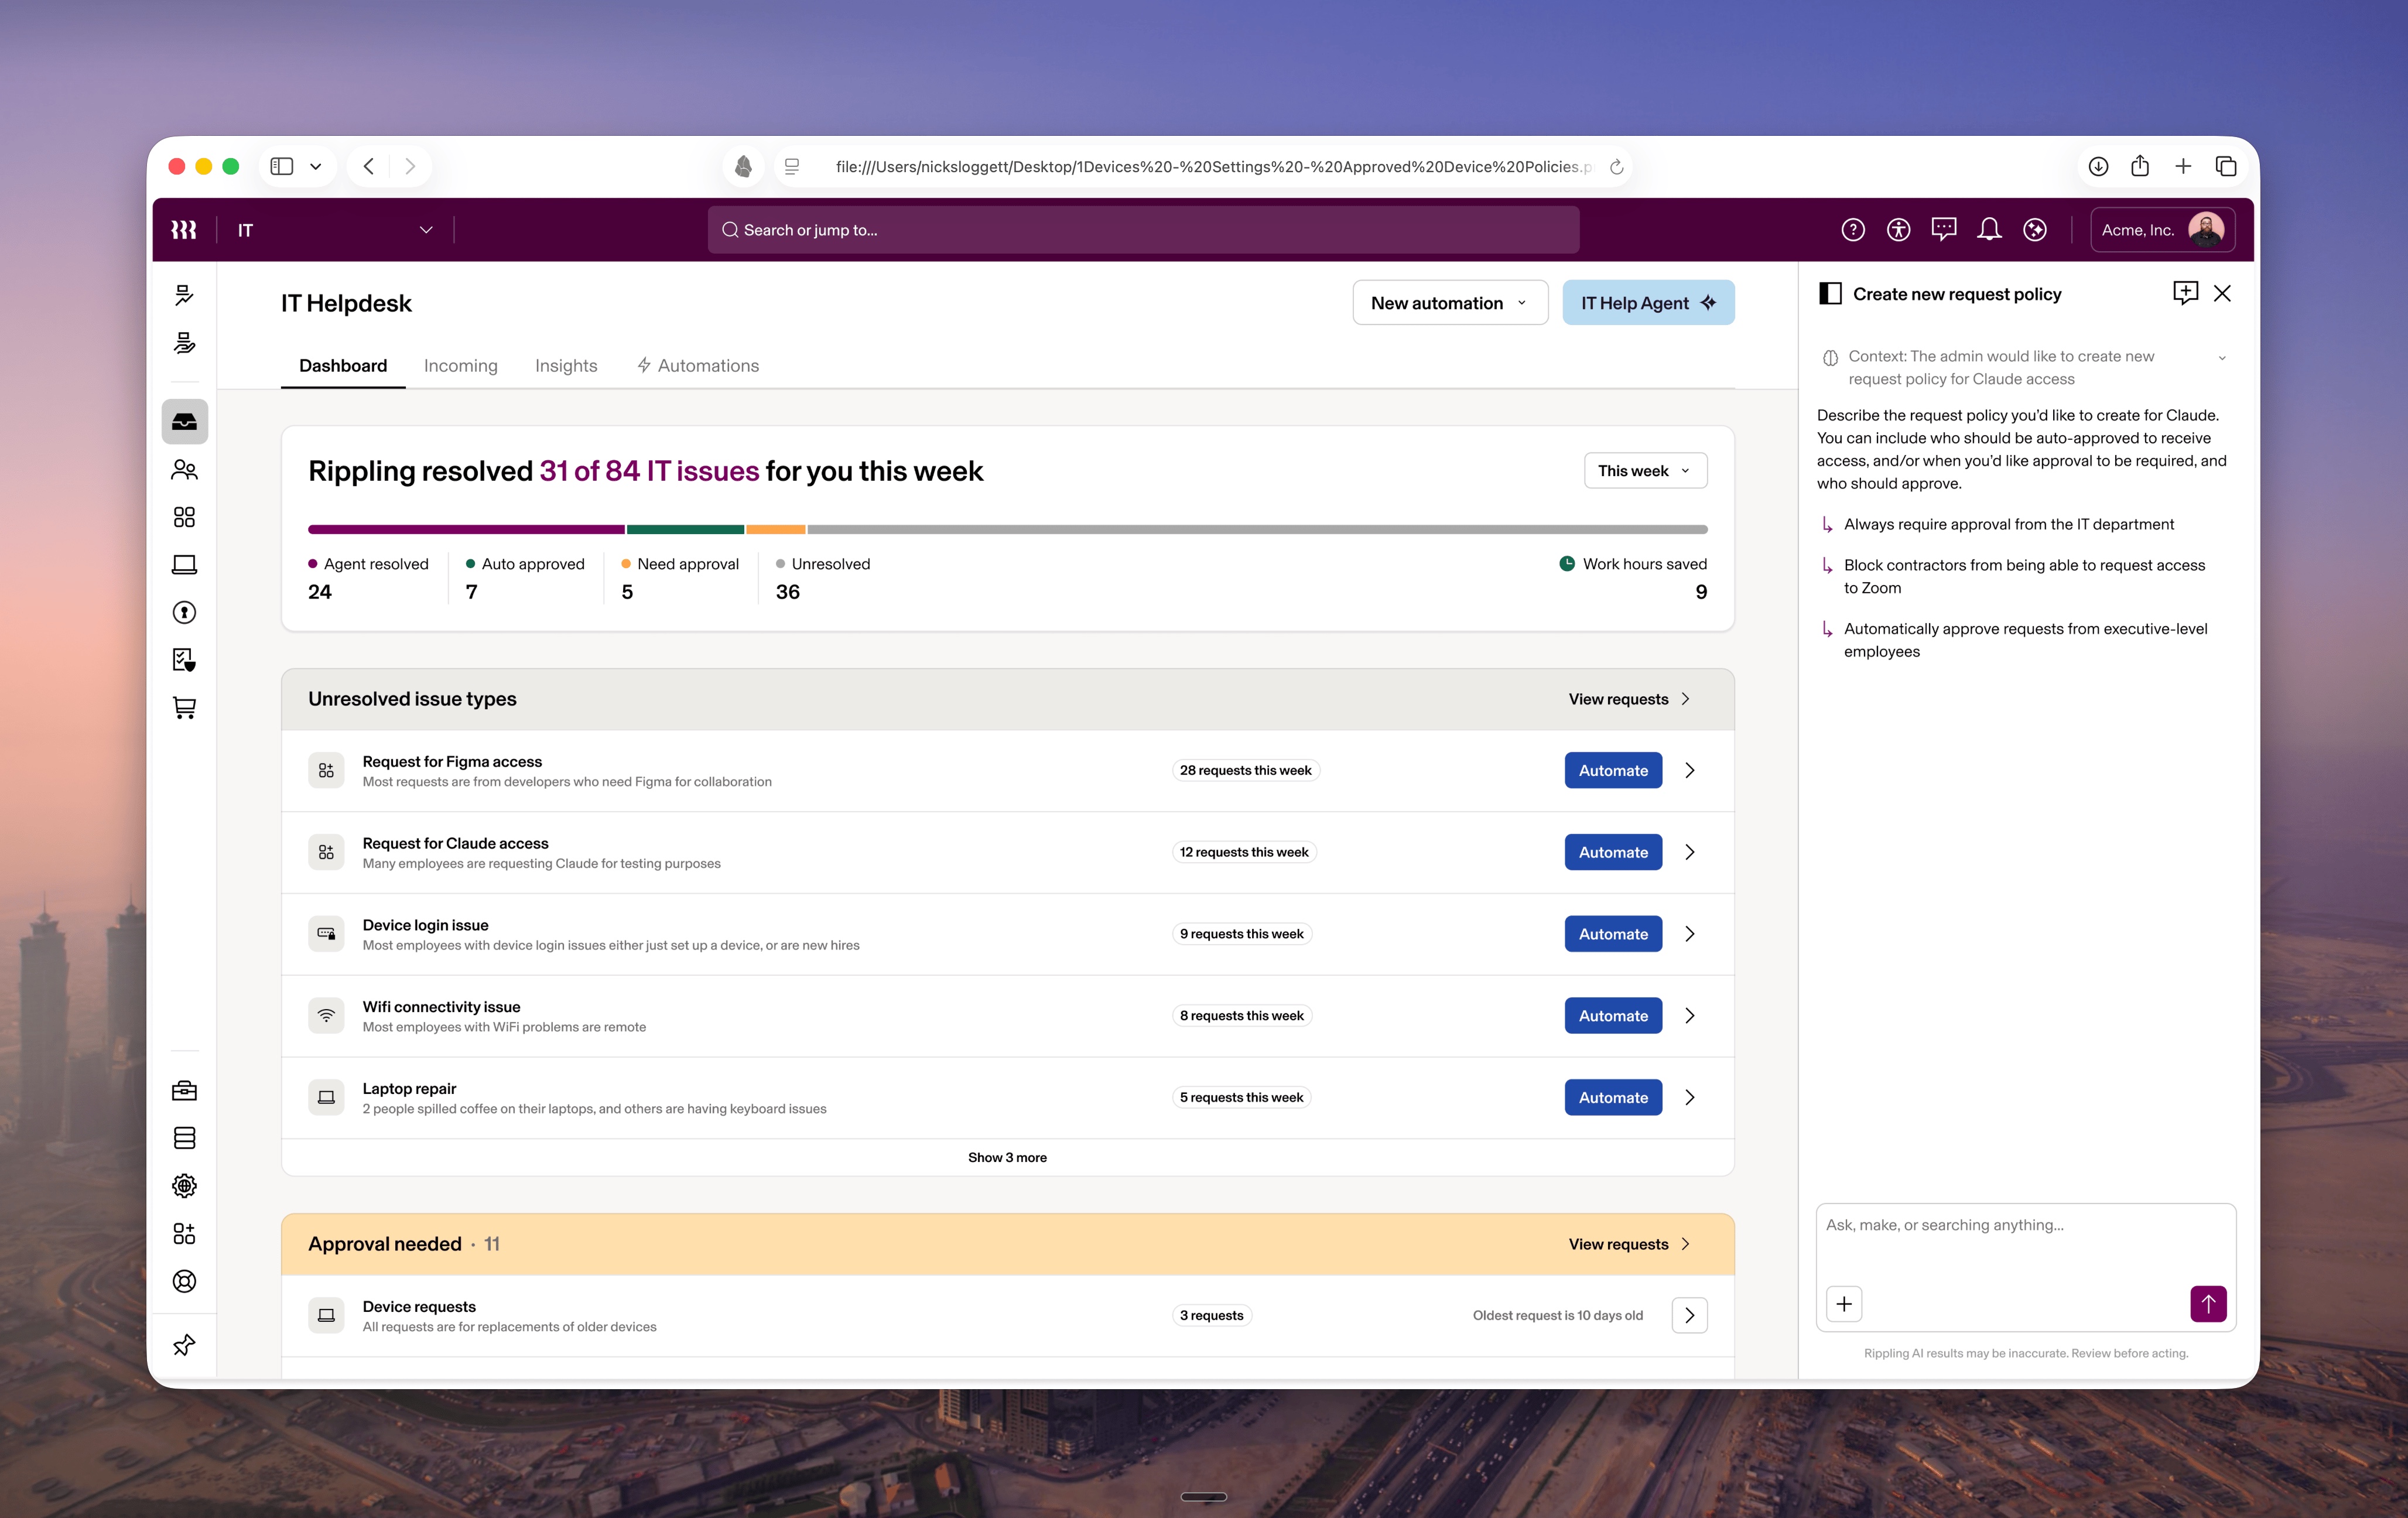Open the This week period dropdown
The image size is (2408, 1518).
click(x=1645, y=471)
